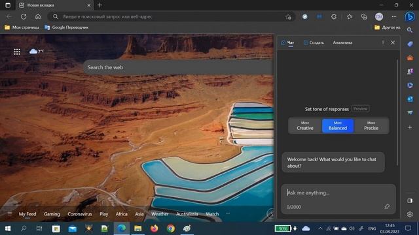The image size is (419, 235).
Task: Open the chat panel more options menu
Action: pos(383,42)
